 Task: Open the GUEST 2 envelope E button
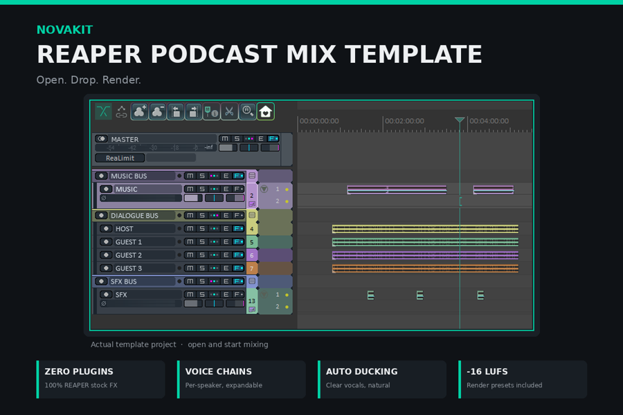[226, 255]
